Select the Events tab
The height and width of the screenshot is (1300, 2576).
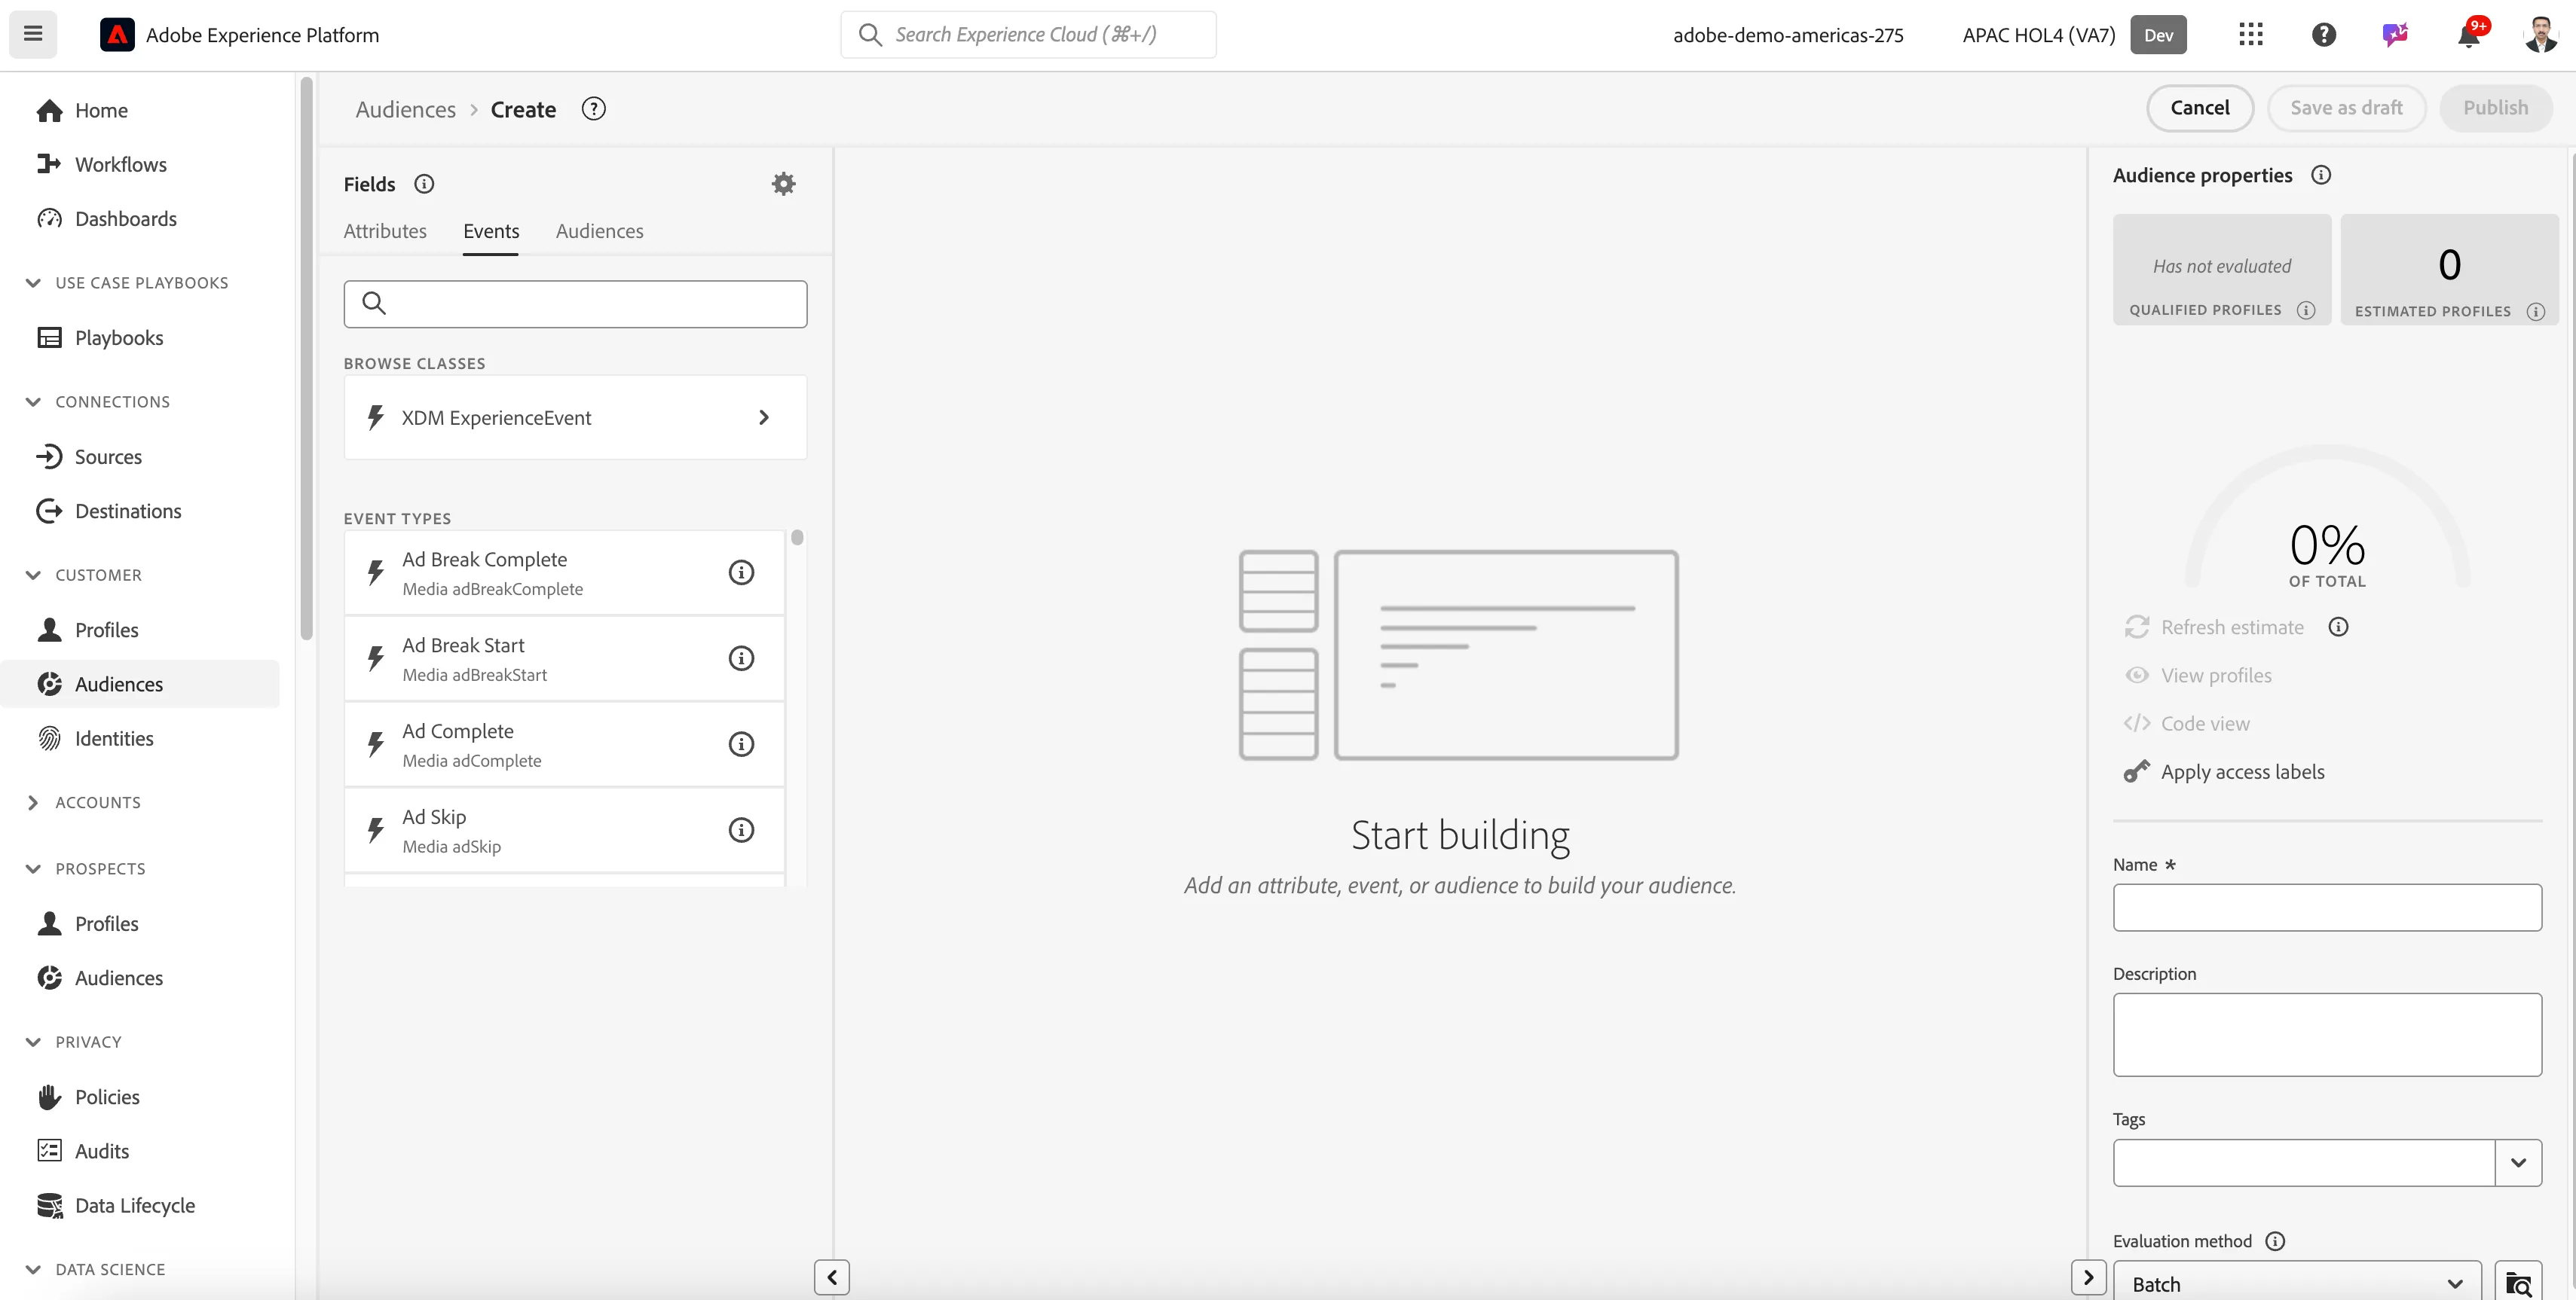pos(491,230)
